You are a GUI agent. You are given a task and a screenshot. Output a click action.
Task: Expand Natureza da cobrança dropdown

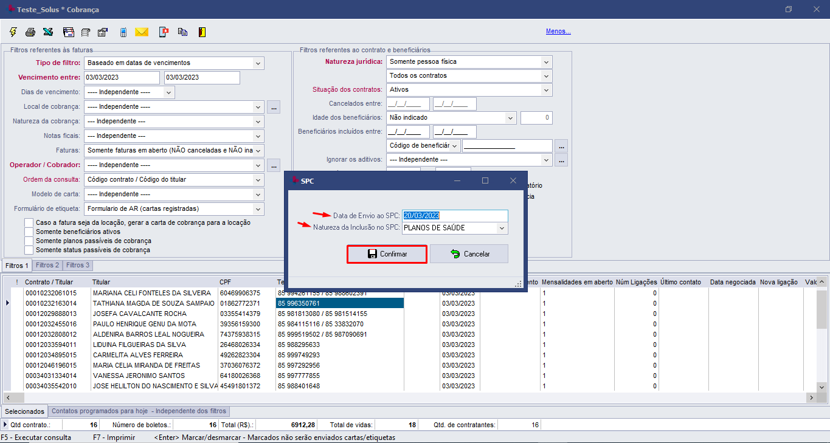[258, 122]
